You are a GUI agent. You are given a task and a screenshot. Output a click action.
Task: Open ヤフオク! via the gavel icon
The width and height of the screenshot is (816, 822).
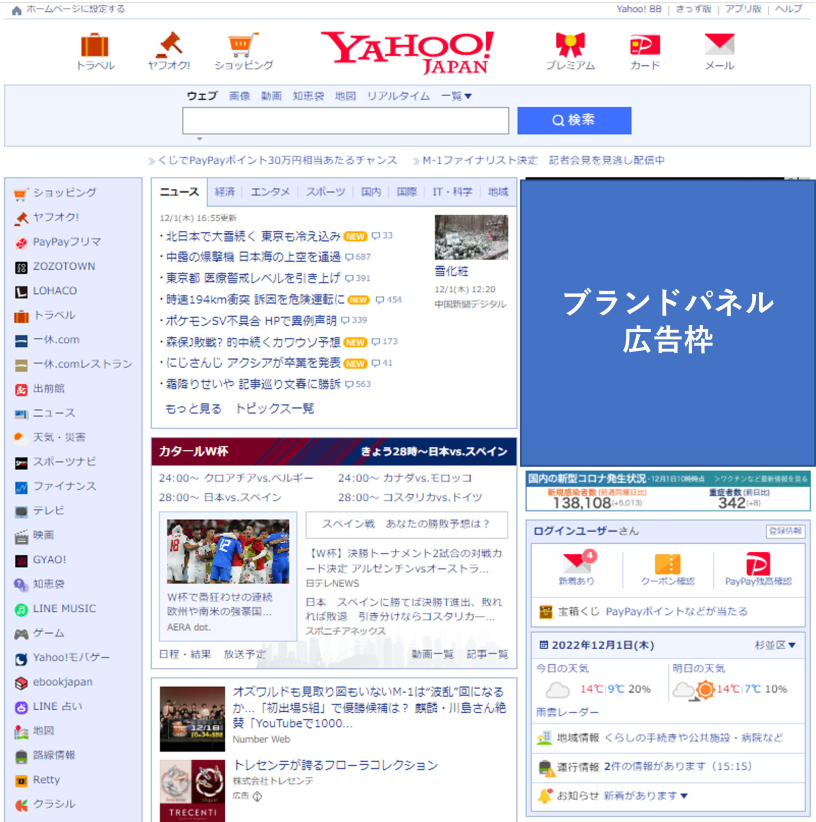pyautogui.click(x=170, y=45)
